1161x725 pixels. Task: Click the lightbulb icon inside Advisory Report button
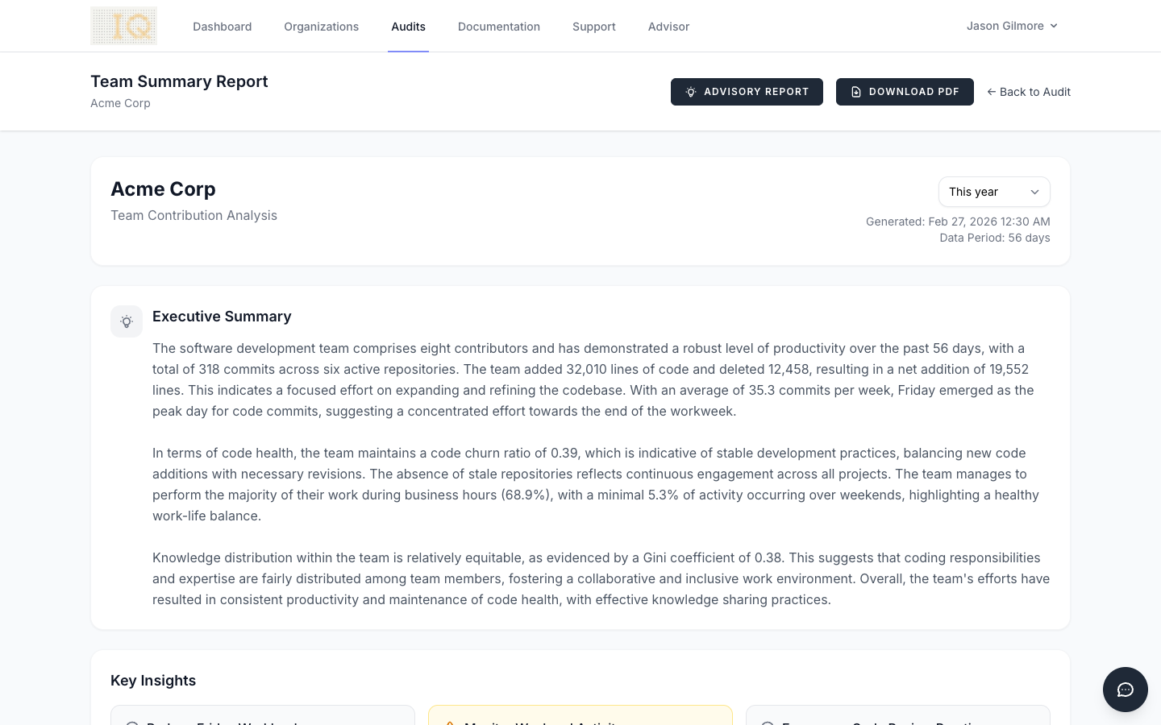691,92
